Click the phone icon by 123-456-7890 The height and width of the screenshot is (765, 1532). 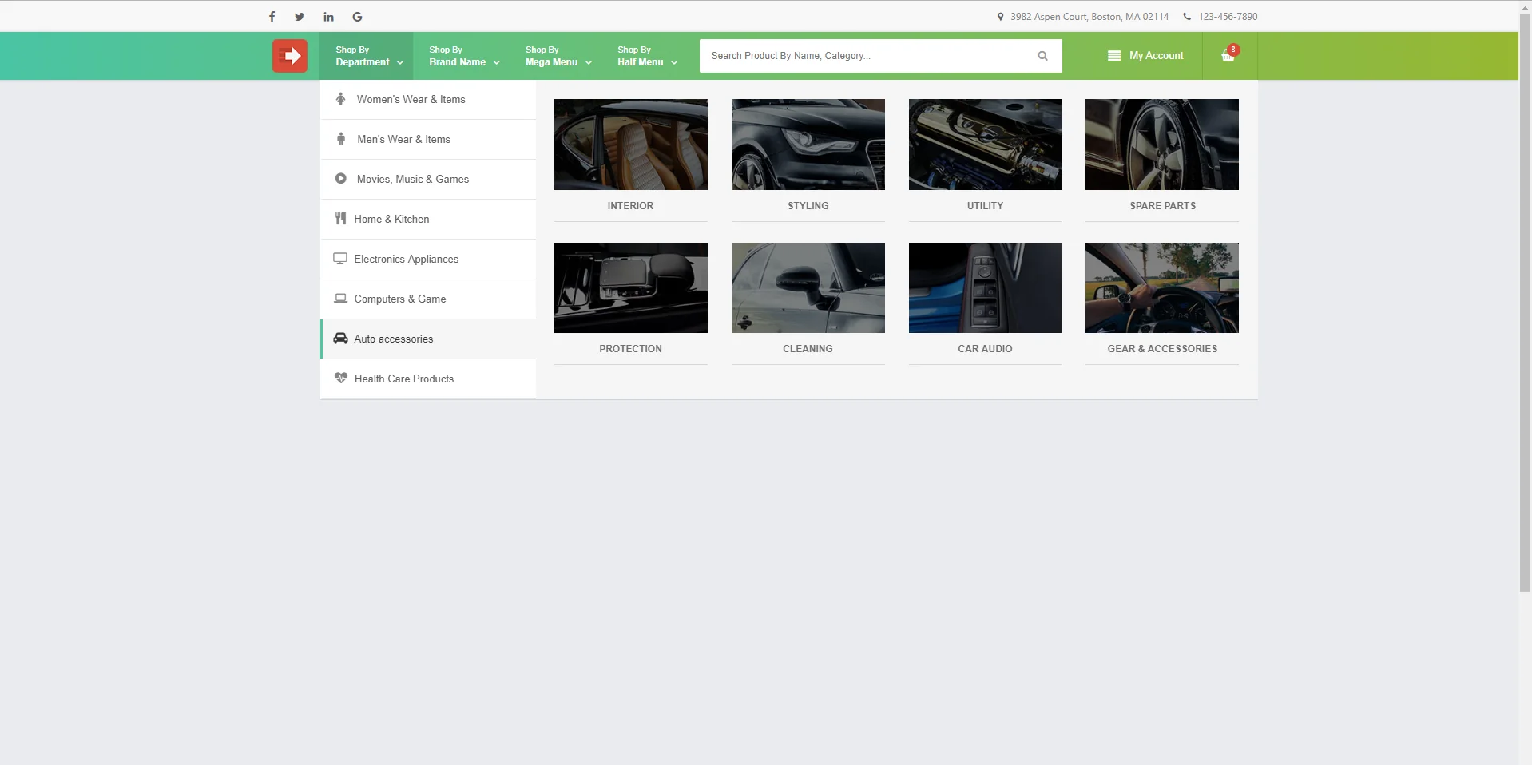(x=1187, y=17)
